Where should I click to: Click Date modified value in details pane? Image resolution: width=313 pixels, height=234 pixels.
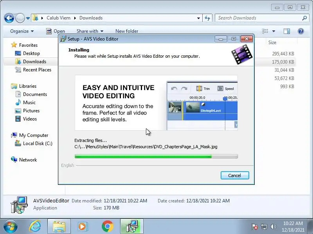click(x=125, y=201)
